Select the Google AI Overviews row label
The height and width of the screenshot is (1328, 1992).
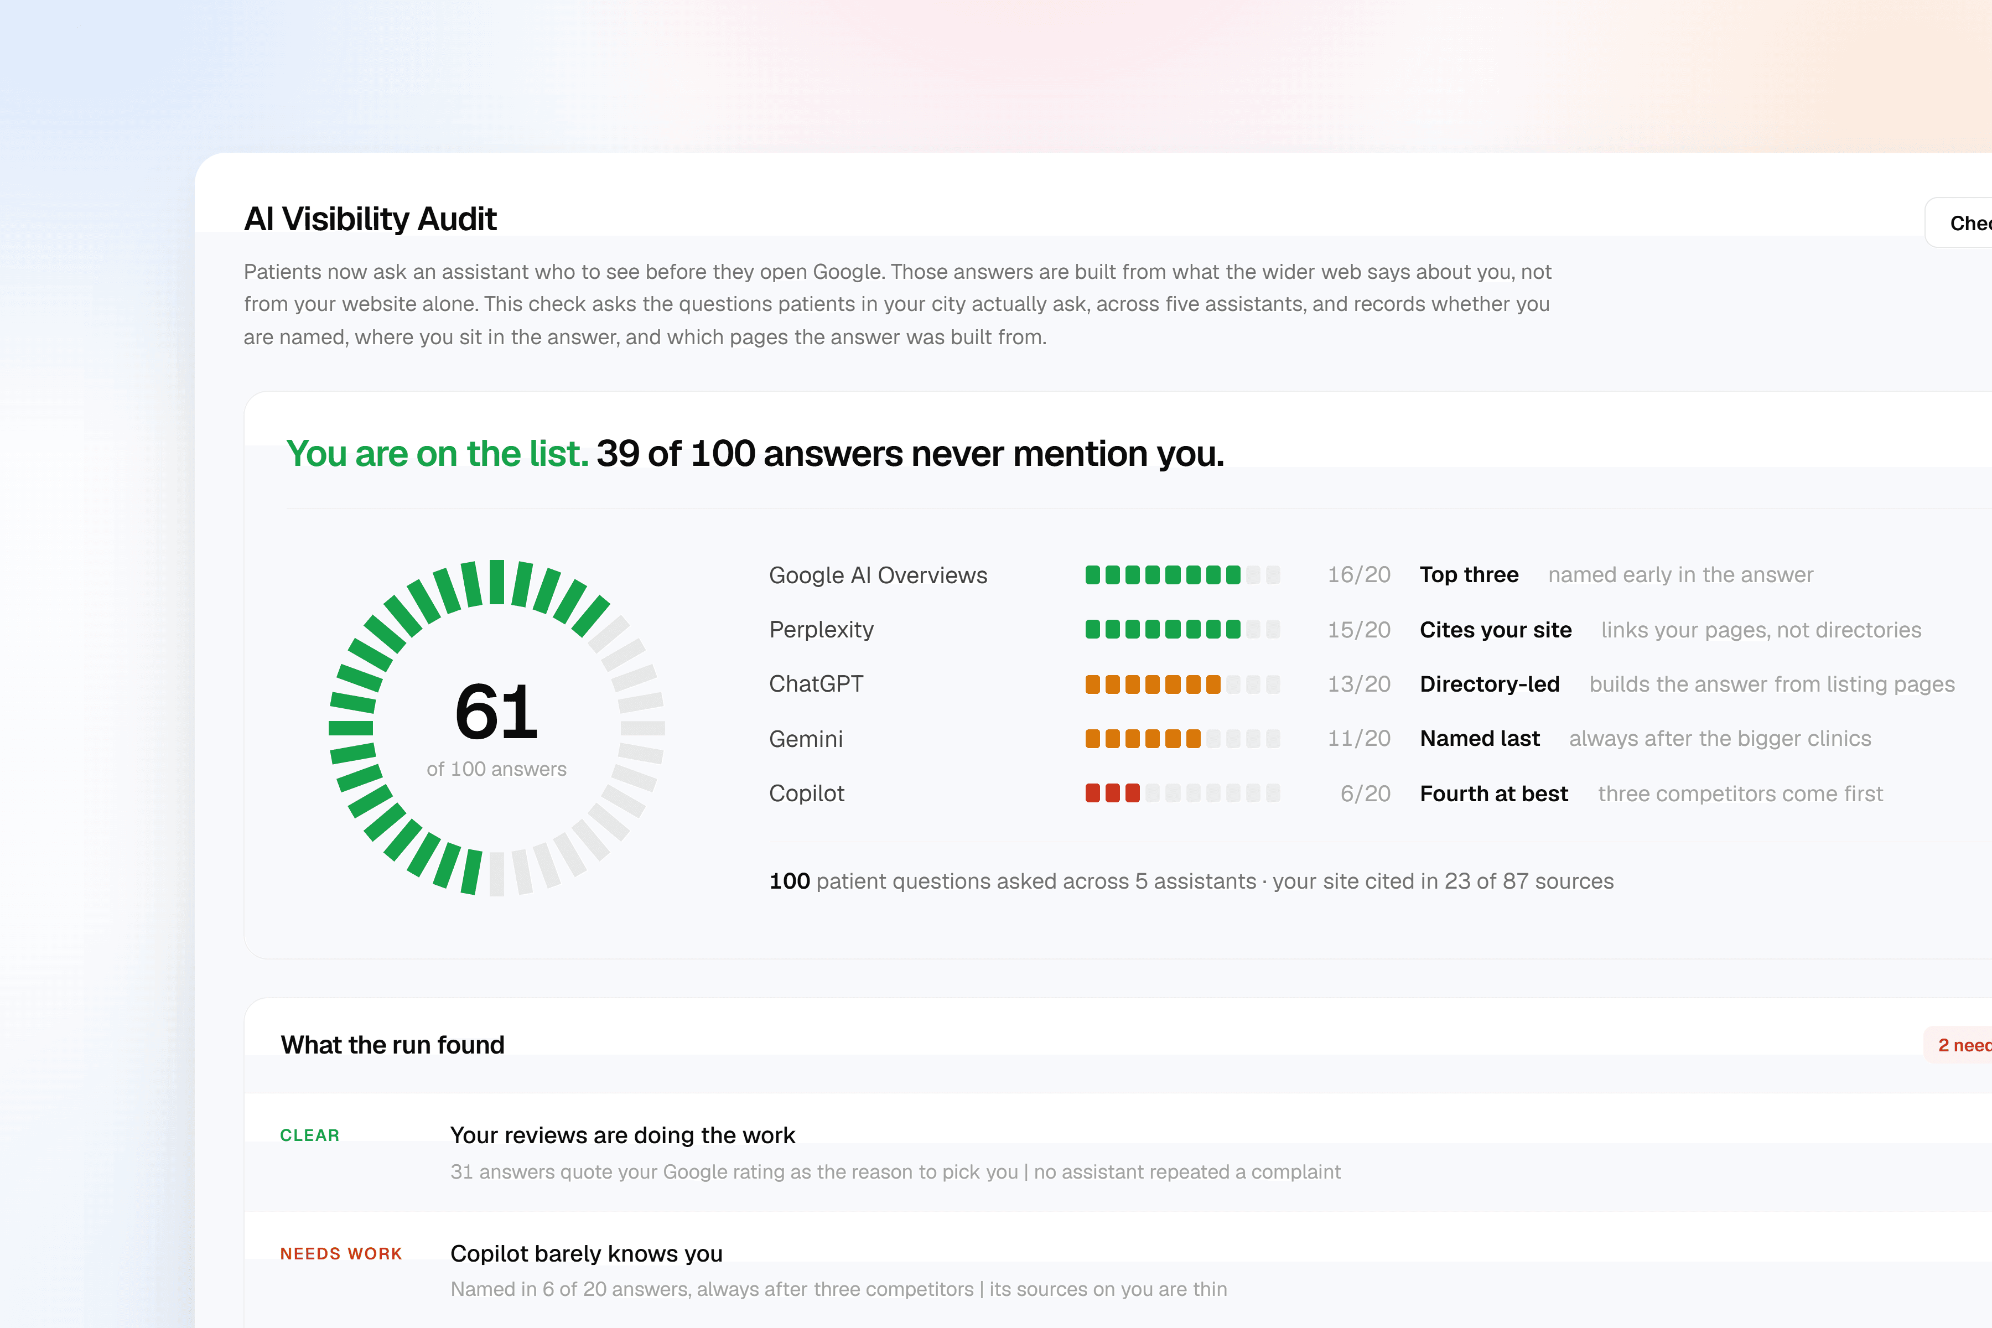click(878, 575)
